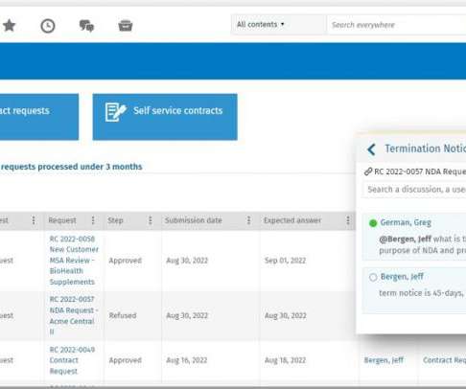
Task: Open the briefcase icon in toolbar
Action: (x=126, y=26)
